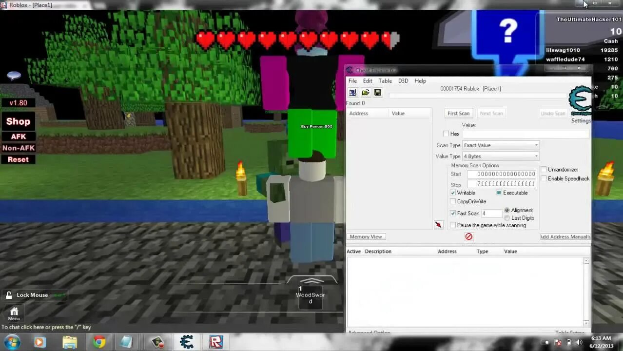Open Windows Start button

(12, 342)
